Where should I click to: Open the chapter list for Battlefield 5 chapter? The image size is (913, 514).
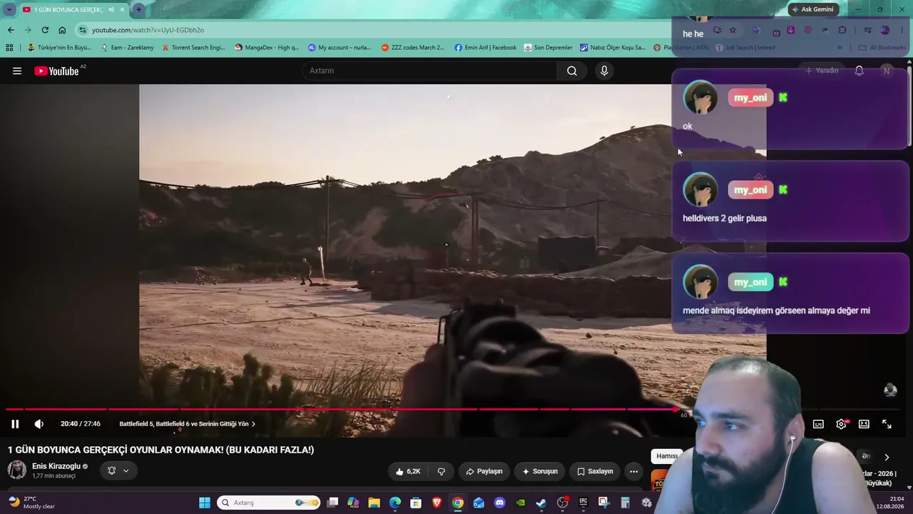pyautogui.click(x=187, y=424)
